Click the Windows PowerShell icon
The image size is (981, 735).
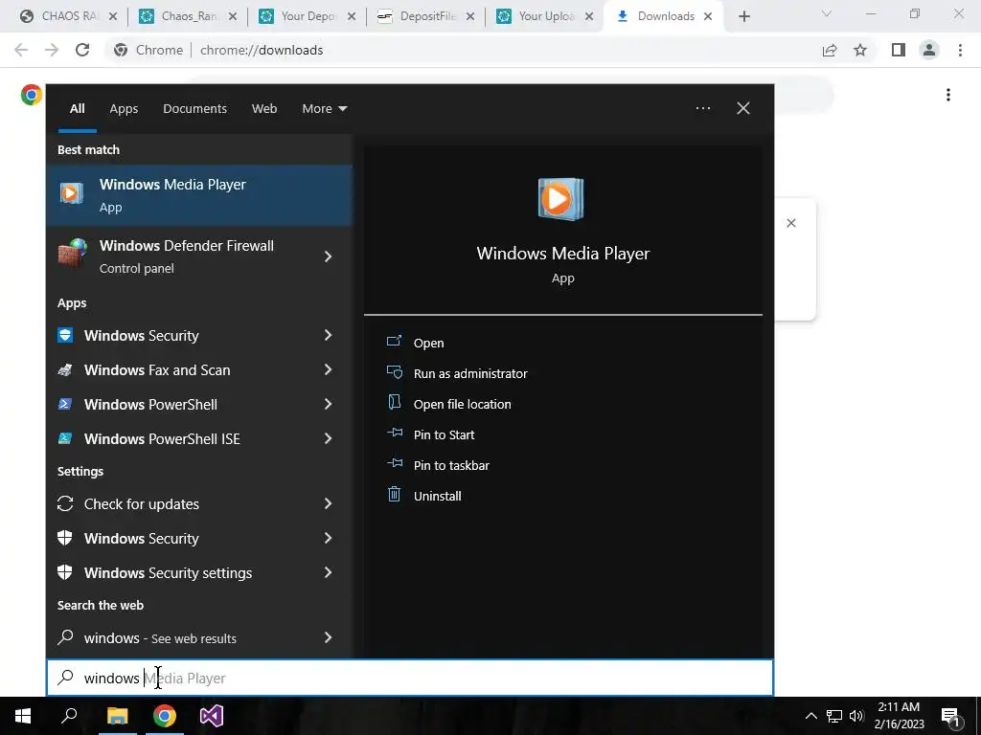(x=65, y=404)
